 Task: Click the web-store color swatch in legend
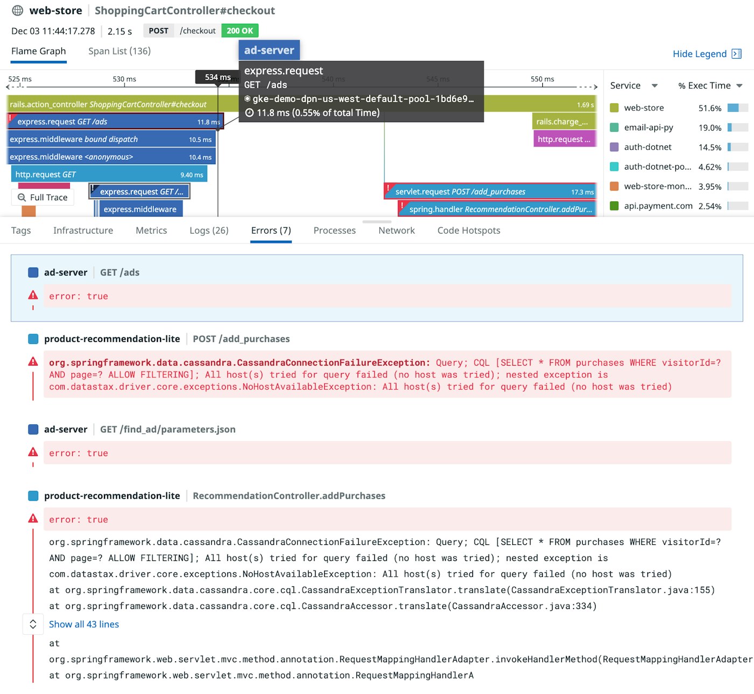(x=614, y=108)
